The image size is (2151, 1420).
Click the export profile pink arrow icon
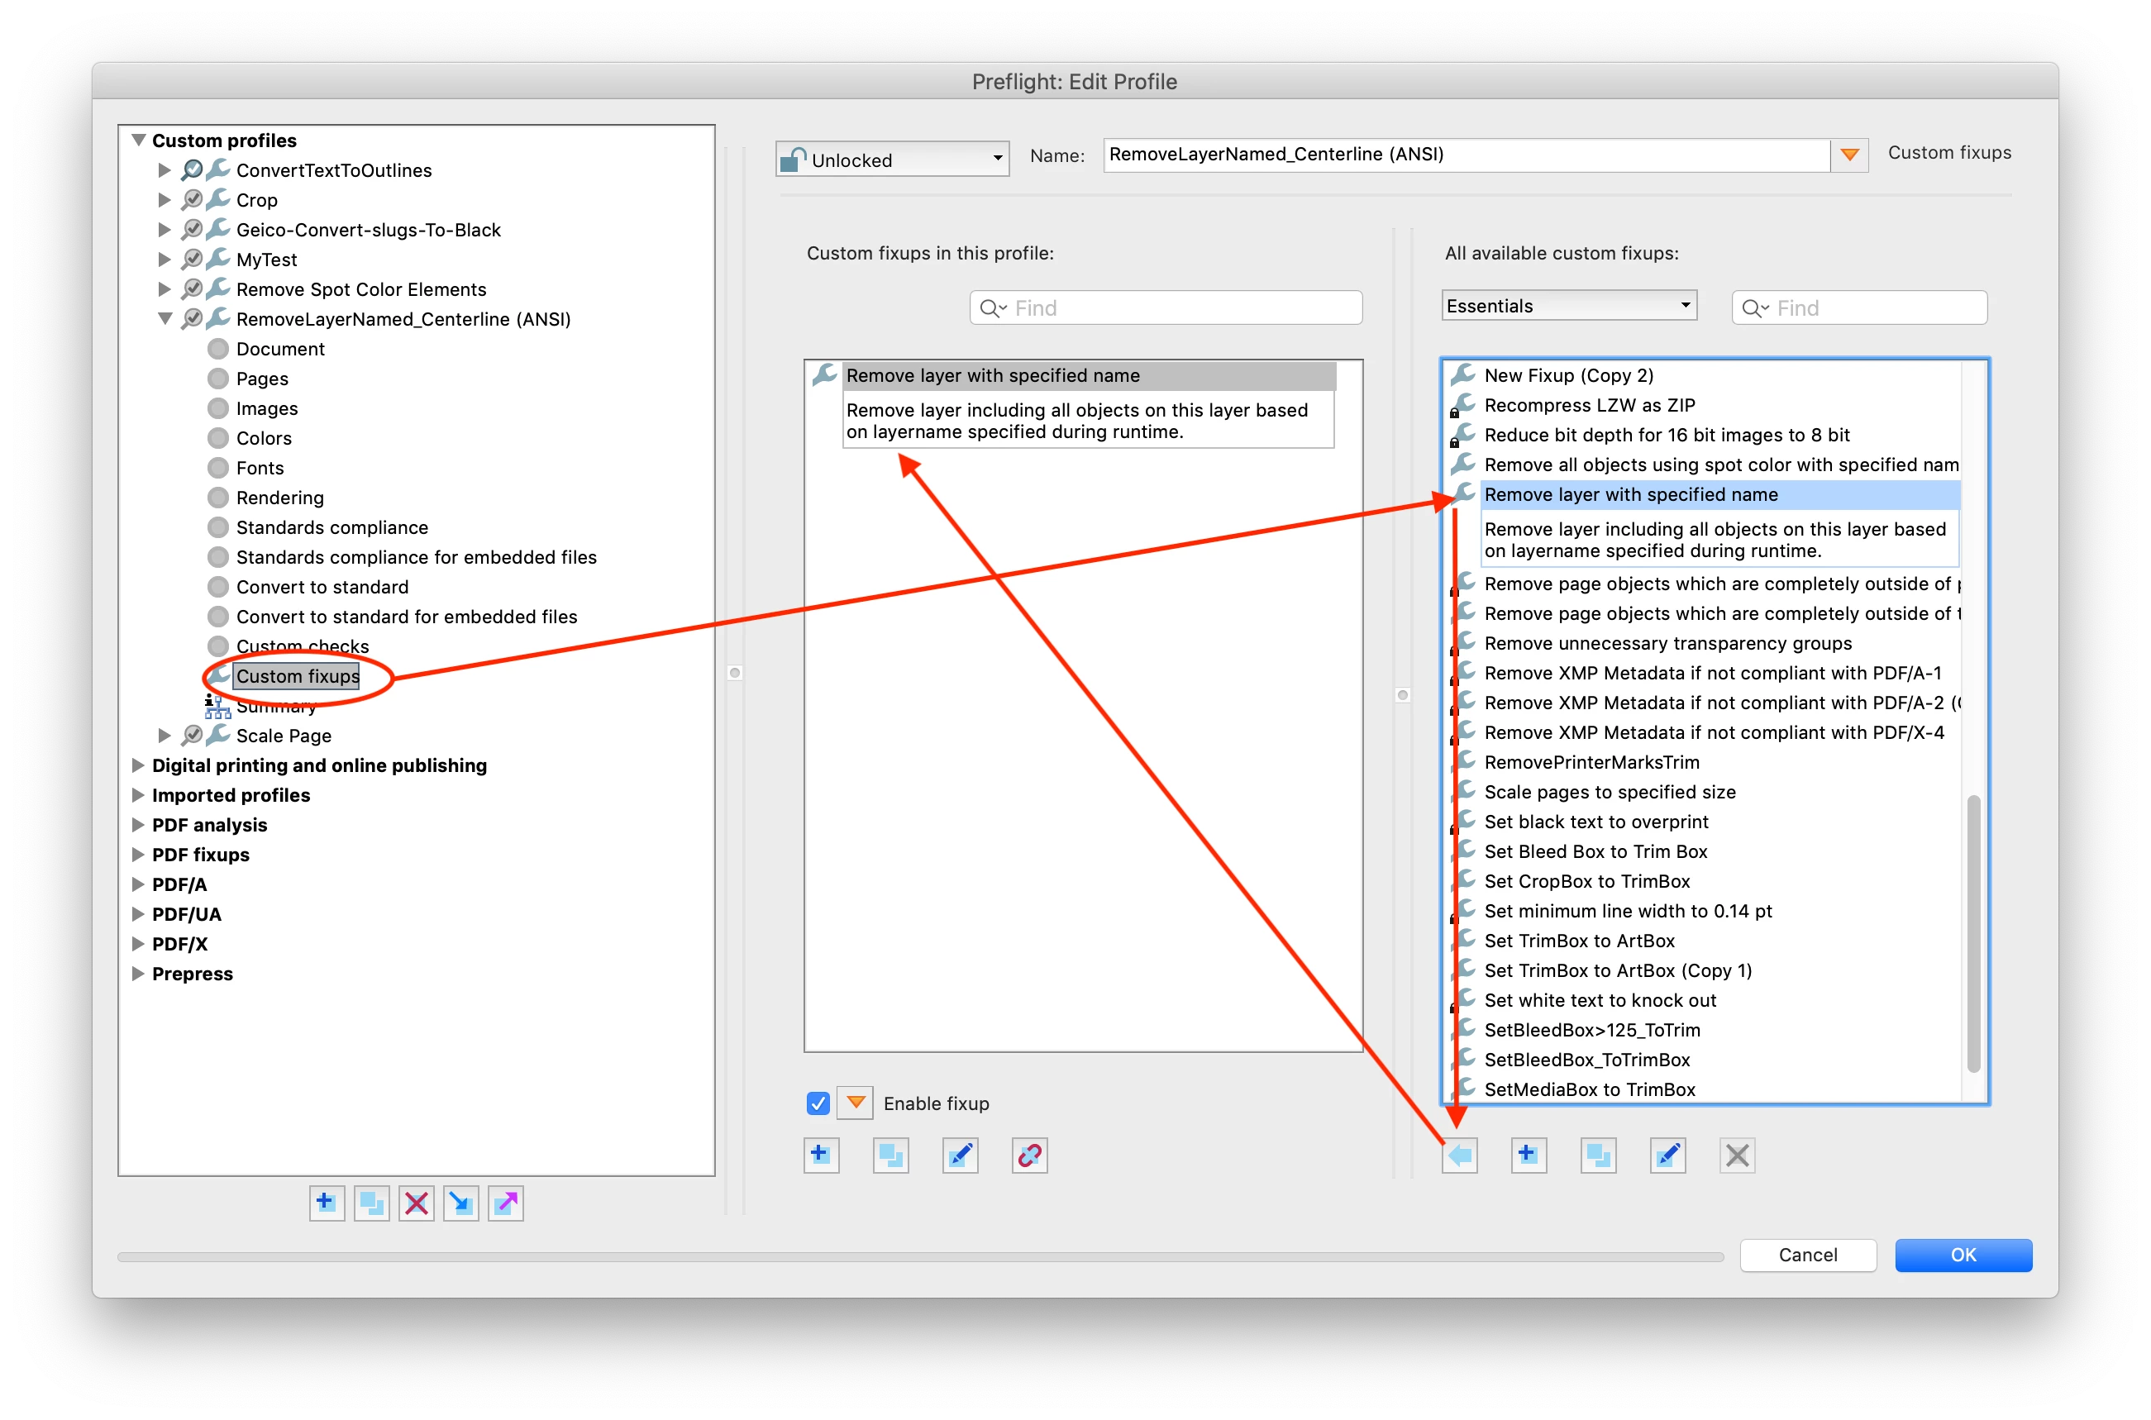(505, 1203)
